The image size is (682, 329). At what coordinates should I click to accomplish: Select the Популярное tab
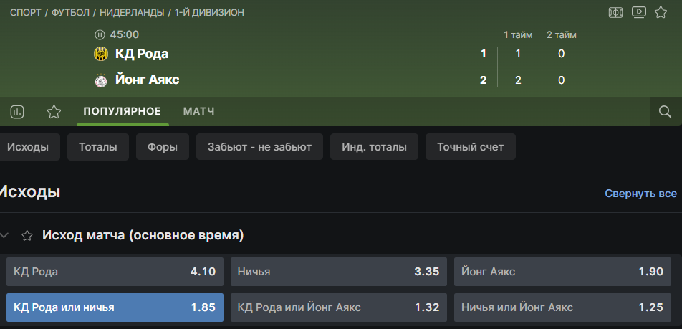coord(122,111)
